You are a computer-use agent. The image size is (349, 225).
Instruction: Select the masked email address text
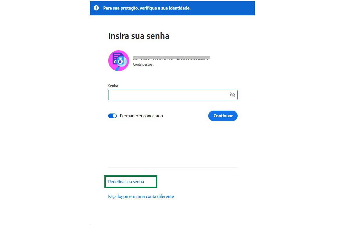coord(172,57)
